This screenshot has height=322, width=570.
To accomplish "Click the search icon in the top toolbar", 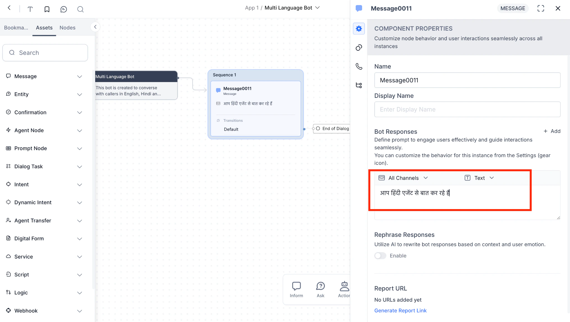I will tap(80, 9).
